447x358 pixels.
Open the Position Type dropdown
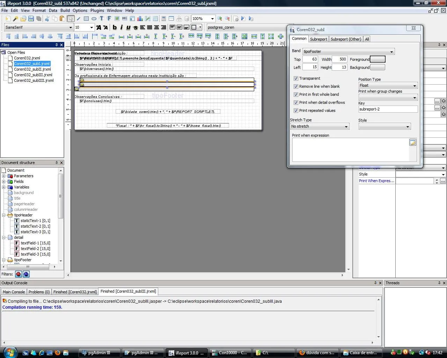[x=388, y=86]
